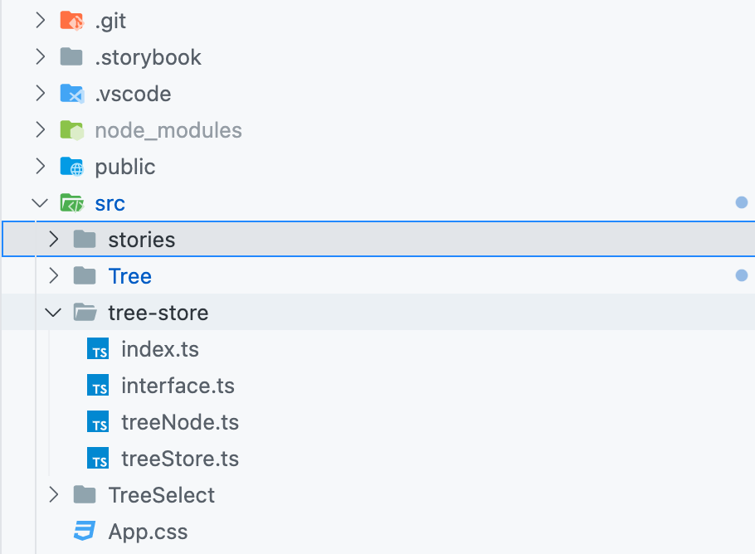The image size is (755, 554).
Task: Click the modified dot indicator beside src
Action: pyautogui.click(x=742, y=202)
